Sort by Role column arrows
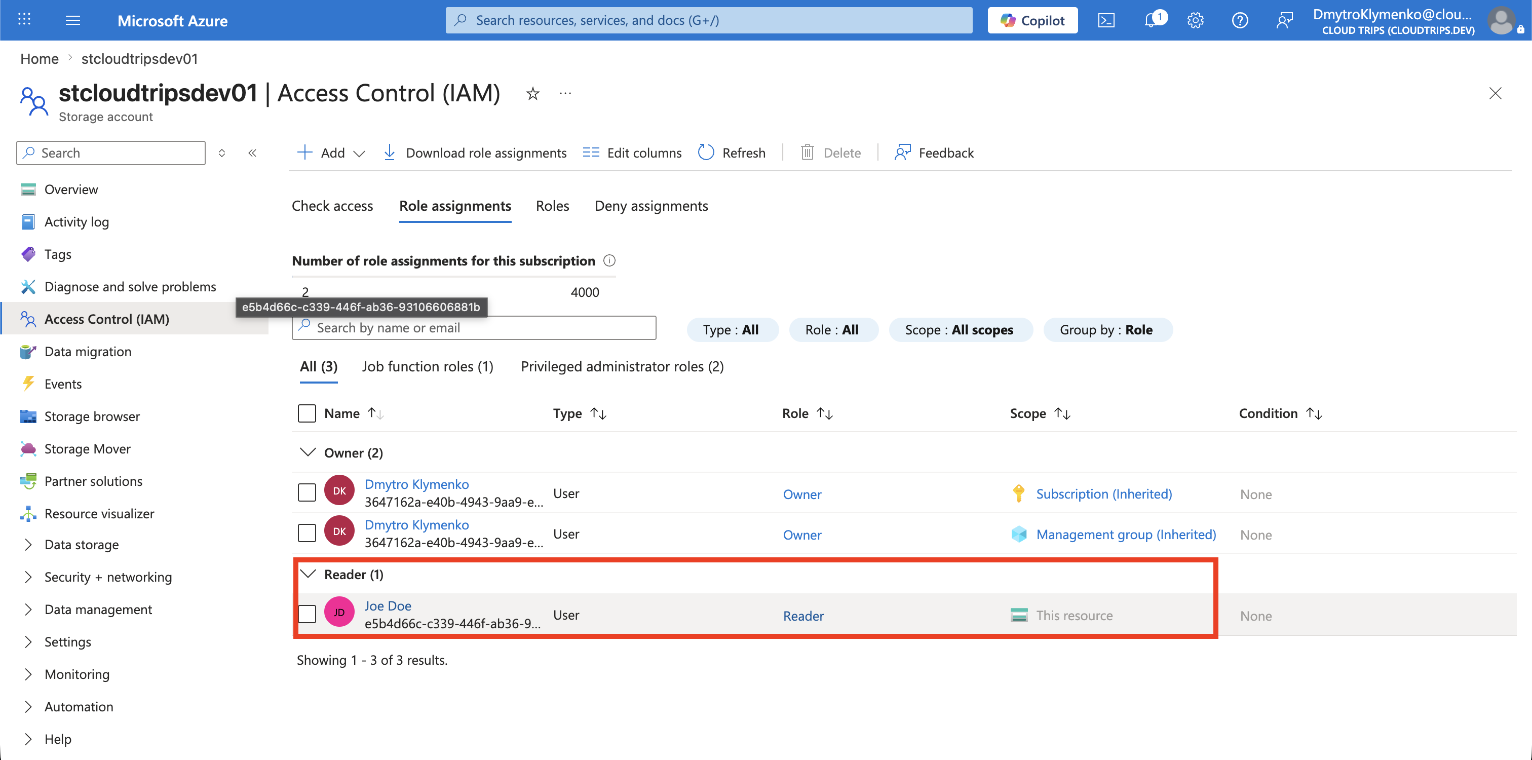Screen dimensions: 1532x760 coord(825,413)
